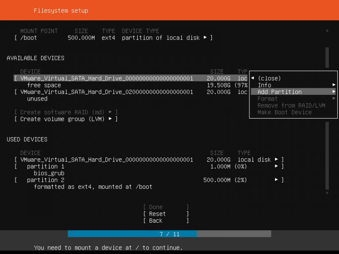Image resolution: width=339 pixels, height=254 pixels.
Task: Click the scrollbar down arrow
Action: (x=327, y=193)
